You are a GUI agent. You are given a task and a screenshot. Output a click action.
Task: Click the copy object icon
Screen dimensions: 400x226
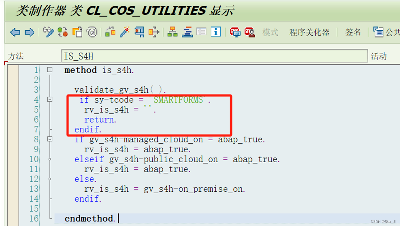point(78,32)
